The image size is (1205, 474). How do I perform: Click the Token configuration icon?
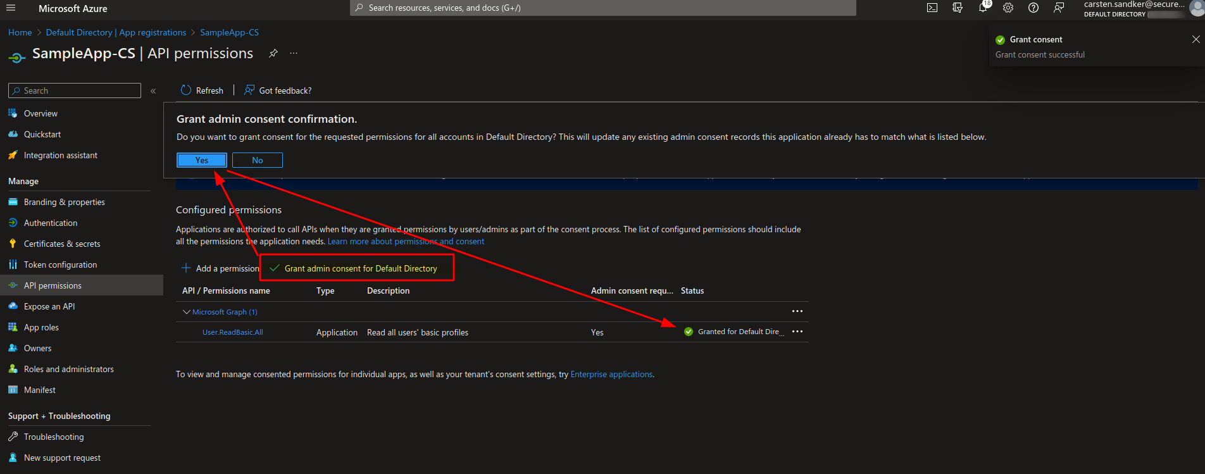tap(13, 265)
